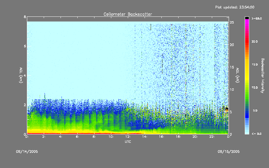This screenshot has height=168, width=269.
Task: Click the red surface layer near 2 UTC
Action: [x=44, y=133]
